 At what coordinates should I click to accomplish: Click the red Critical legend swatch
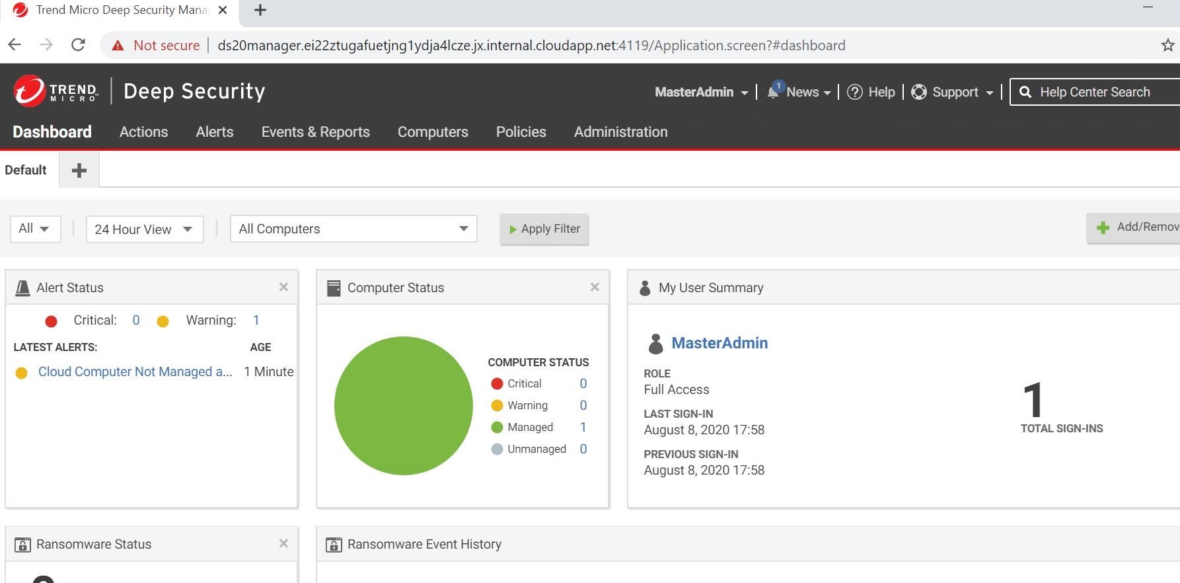(x=498, y=384)
